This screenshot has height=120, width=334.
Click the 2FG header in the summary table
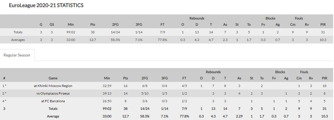[x=115, y=25]
